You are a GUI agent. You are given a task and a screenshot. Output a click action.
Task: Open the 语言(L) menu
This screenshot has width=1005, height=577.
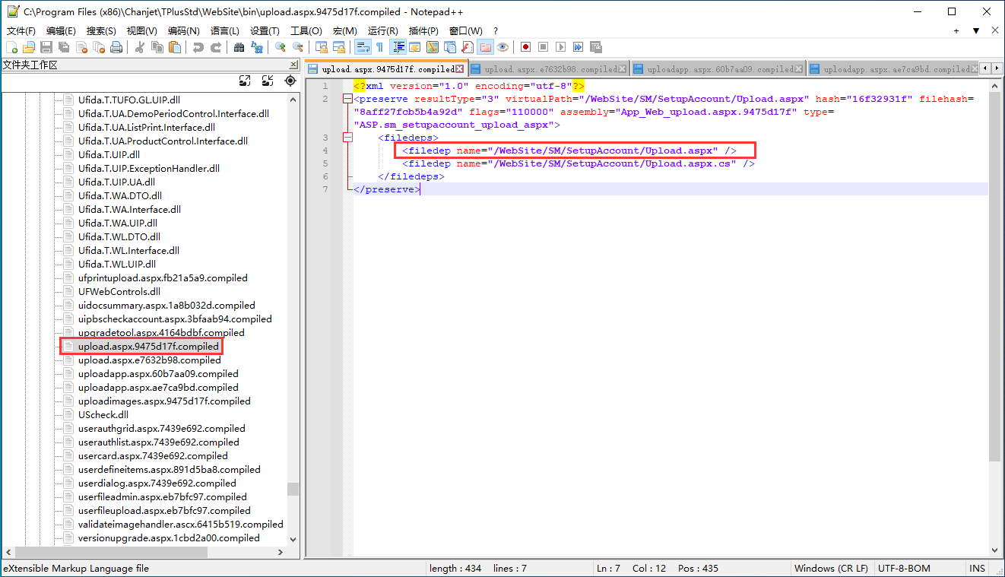(224, 31)
